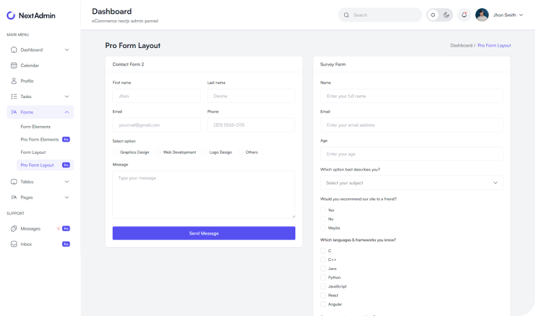Select the Graphics Design radio option
Viewport: 535px width, 316px height.
(x=116, y=152)
